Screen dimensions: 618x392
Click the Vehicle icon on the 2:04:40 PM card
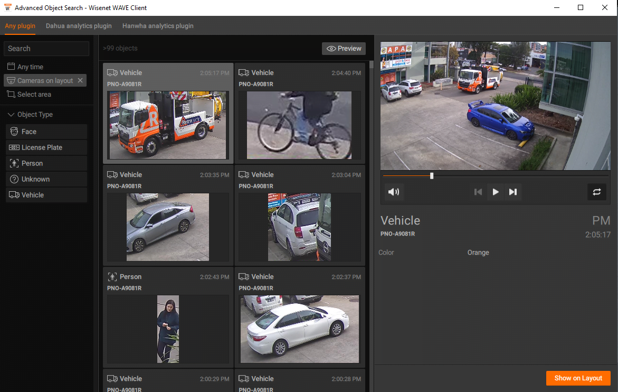244,73
